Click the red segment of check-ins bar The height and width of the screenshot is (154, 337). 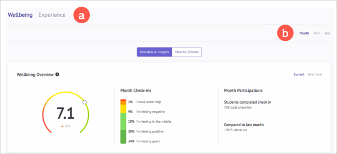pos(123,100)
